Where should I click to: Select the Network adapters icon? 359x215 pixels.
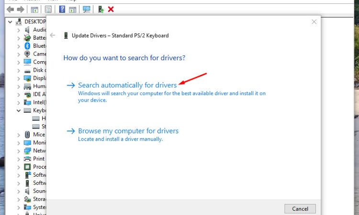point(27,151)
